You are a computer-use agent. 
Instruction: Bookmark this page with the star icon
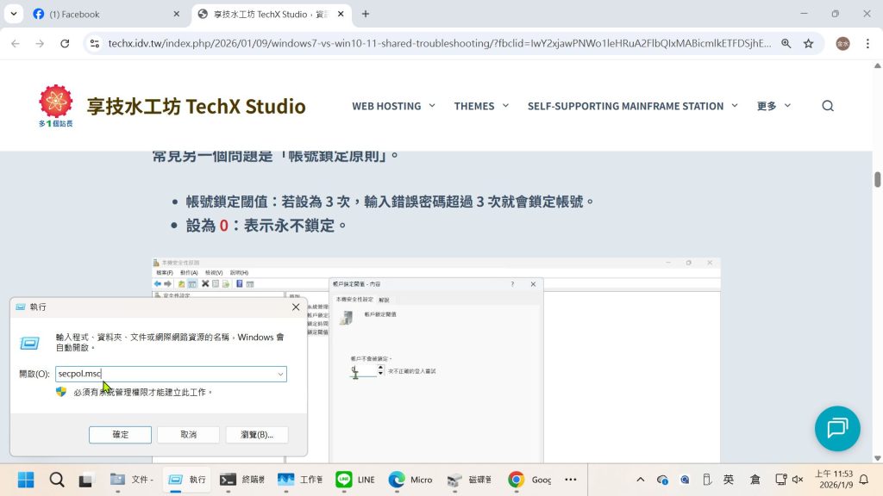click(x=808, y=43)
